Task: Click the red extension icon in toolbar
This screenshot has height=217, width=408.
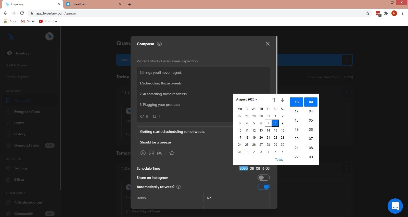Action: pyautogui.click(x=378, y=13)
